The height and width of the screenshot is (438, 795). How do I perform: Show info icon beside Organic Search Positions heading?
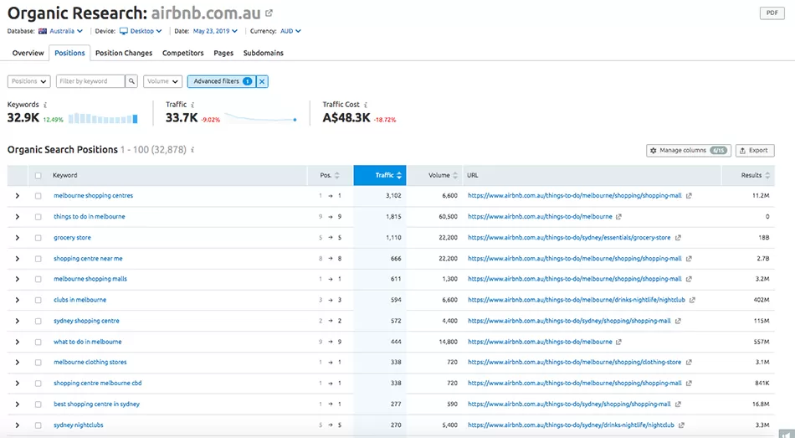click(x=192, y=150)
